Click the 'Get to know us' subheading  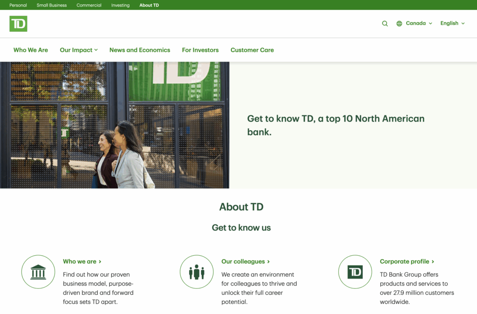(241, 228)
